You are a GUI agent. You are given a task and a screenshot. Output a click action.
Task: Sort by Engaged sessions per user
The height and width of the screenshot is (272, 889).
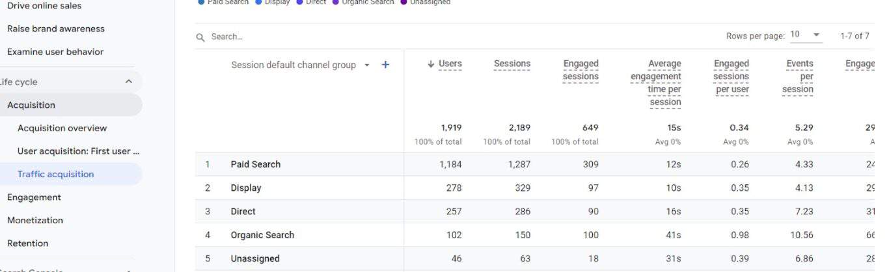point(731,77)
